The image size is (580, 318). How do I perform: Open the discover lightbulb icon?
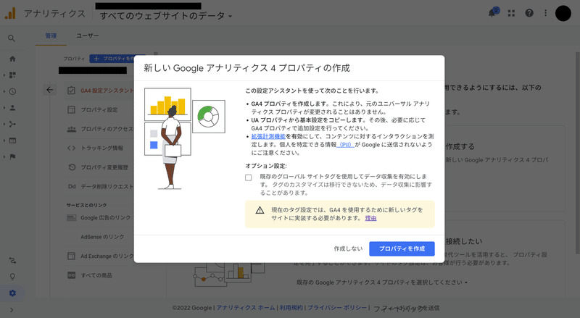[x=12, y=277]
